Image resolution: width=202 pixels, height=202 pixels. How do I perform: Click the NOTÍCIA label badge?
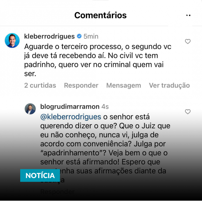point(40,175)
